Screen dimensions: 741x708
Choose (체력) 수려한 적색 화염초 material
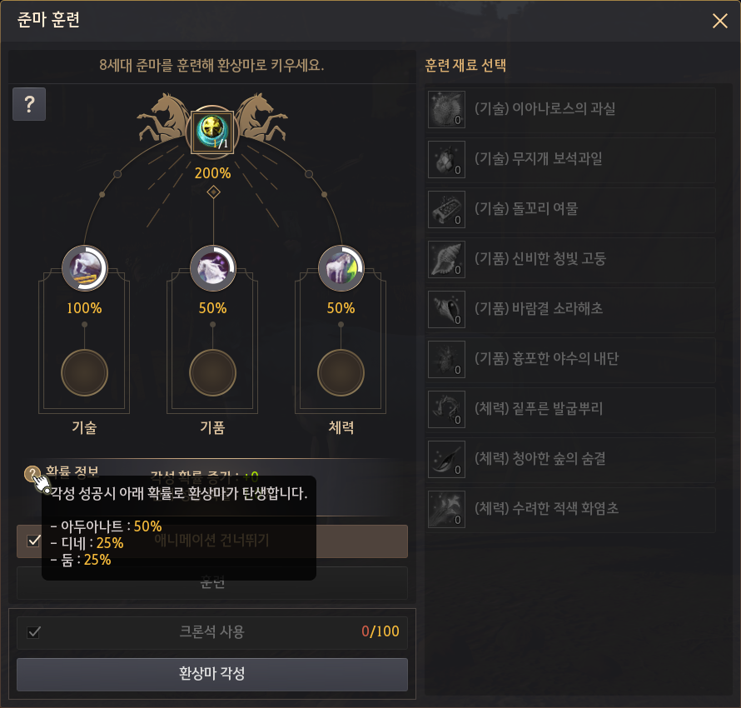coord(570,510)
